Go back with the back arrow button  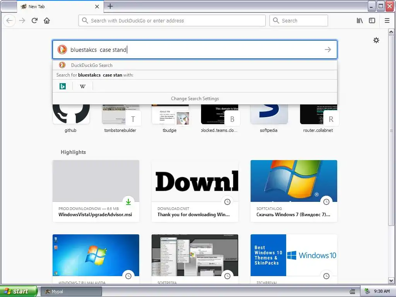[9, 20]
